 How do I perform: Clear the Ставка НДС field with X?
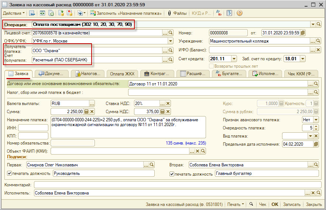click(168, 104)
